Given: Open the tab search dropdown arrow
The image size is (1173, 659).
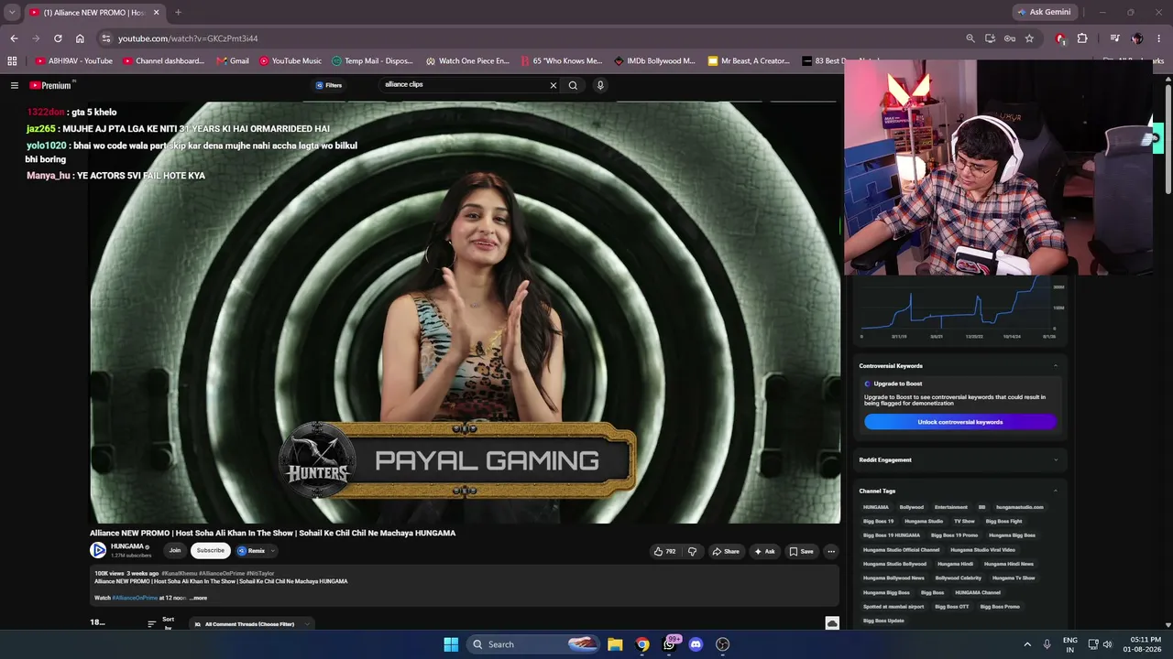Looking at the screenshot, I should tap(12, 12).
